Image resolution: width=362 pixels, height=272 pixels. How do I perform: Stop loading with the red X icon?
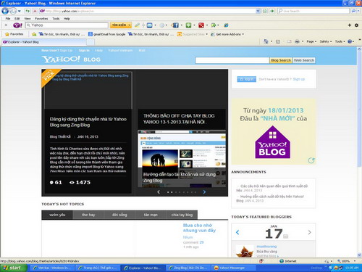pyautogui.click(x=35, y=11)
